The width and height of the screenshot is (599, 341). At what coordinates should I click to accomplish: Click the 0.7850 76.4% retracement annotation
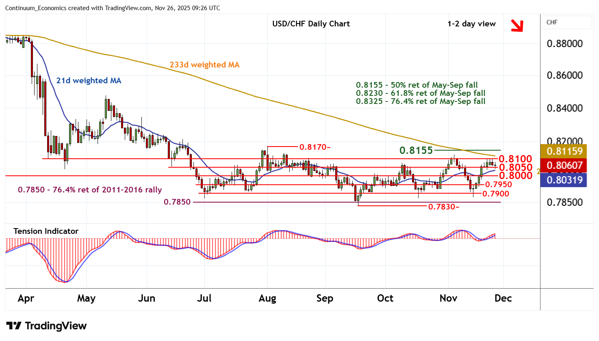pyautogui.click(x=90, y=190)
